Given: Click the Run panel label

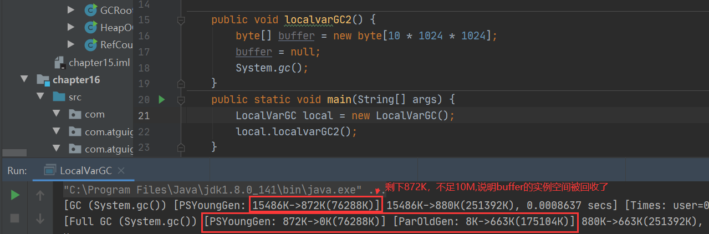Looking at the screenshot, I should point(17,171).
